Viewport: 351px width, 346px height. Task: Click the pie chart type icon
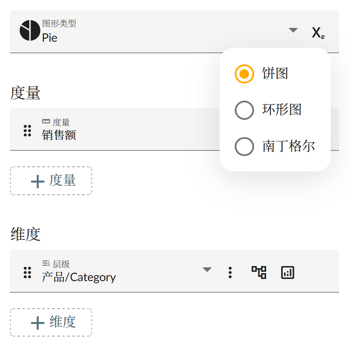(30, 31)
